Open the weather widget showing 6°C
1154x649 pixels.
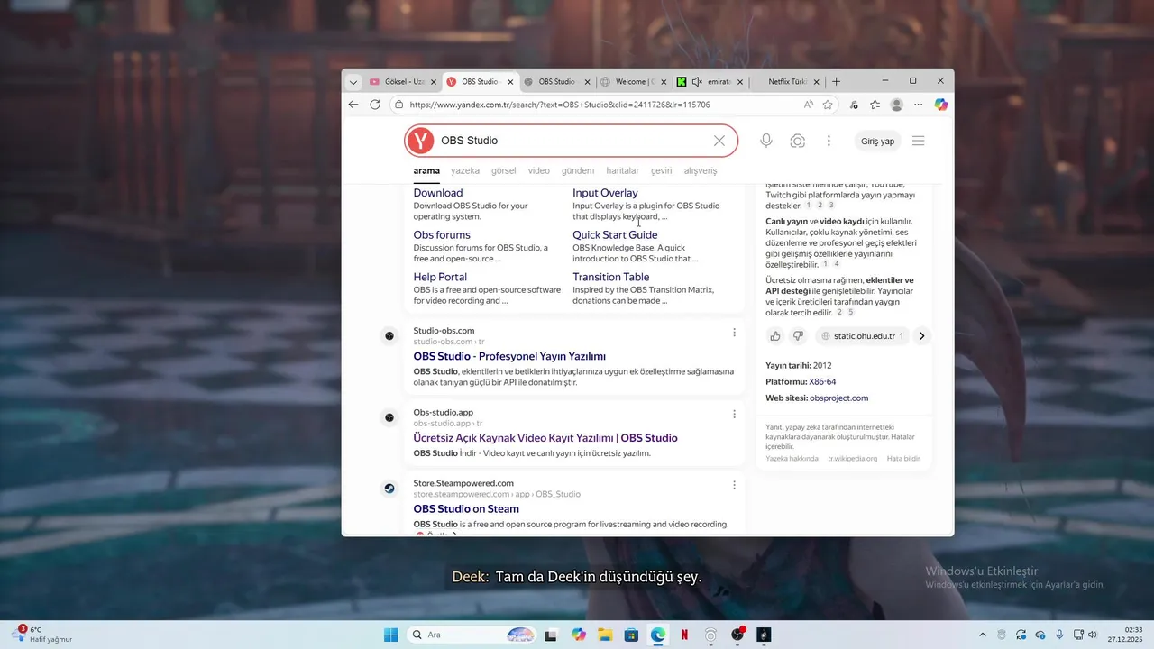[42, 635]
